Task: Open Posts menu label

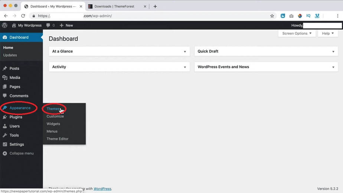Action: [14, 69]
